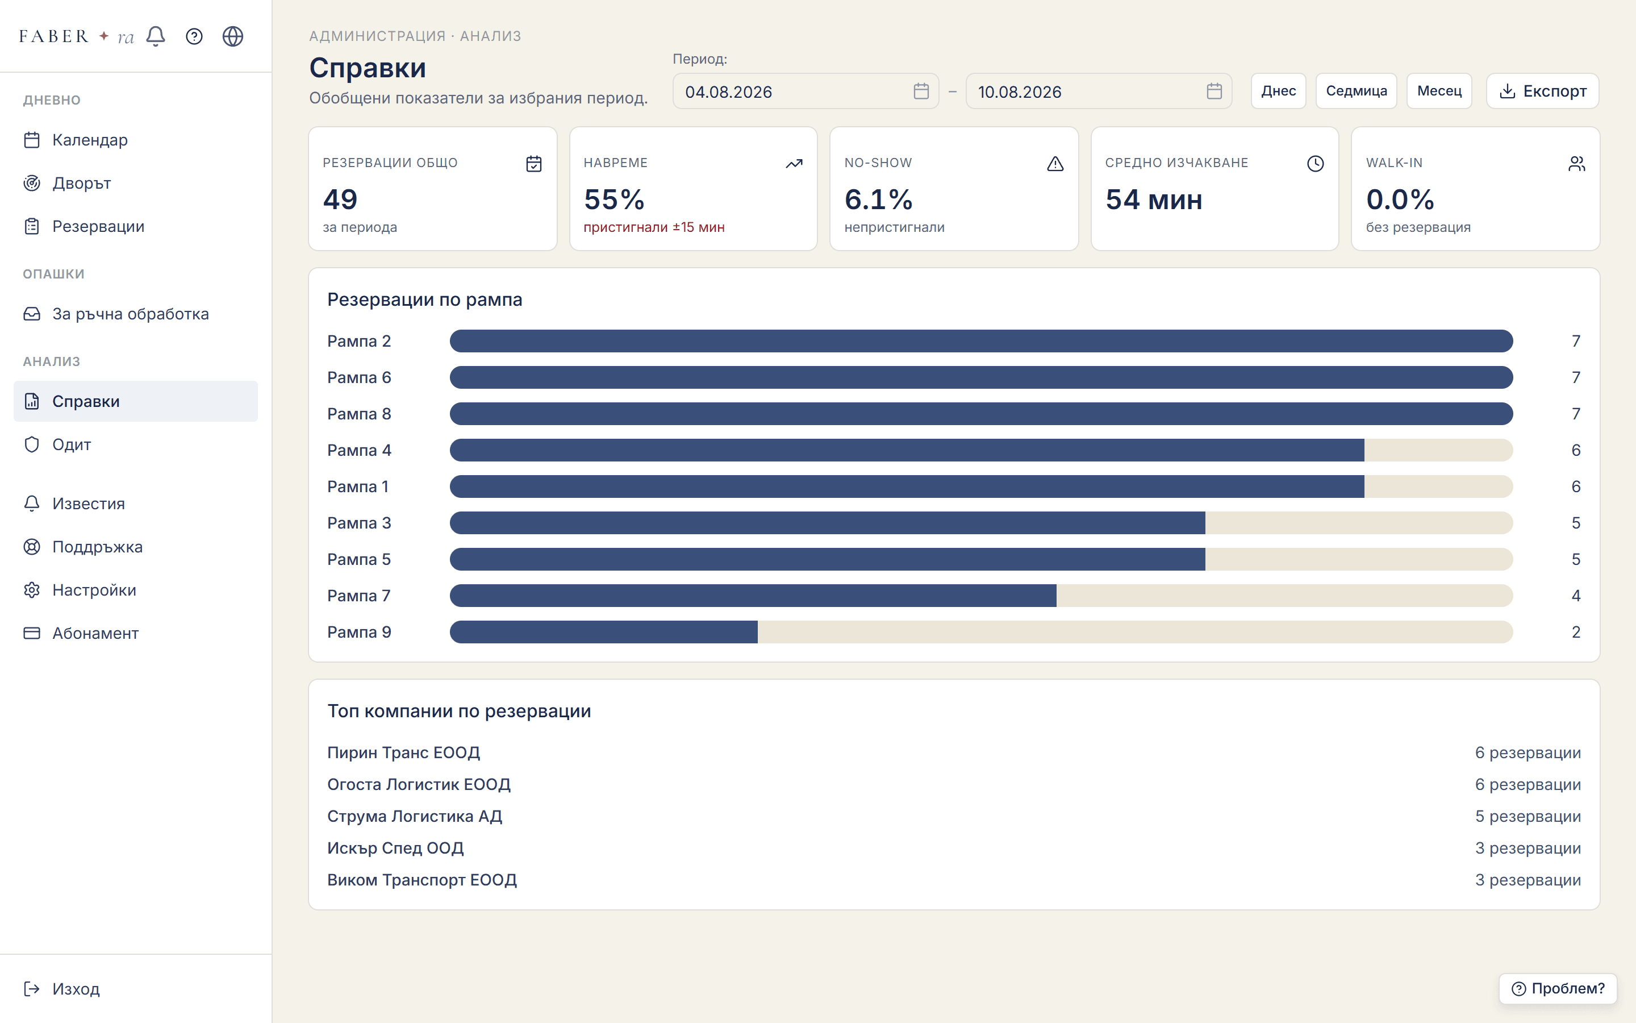
Task: Click the Рампа 7 bar
Action: coord(981,596)
